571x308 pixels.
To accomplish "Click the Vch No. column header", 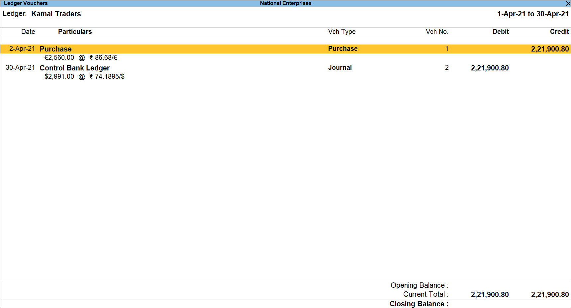I will (437, 32).
